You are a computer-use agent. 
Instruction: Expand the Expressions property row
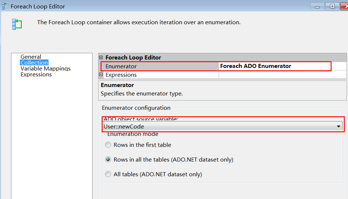point(101,75)
